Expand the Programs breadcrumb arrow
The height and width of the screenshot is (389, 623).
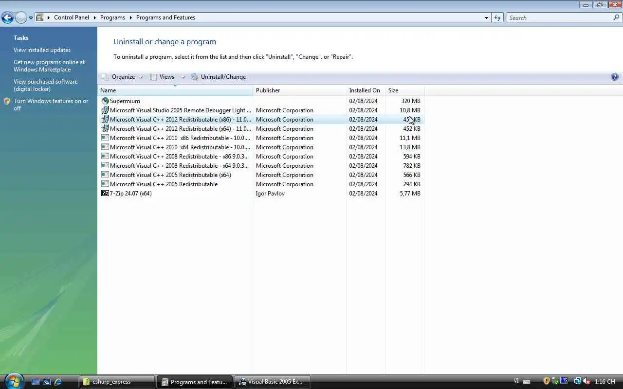[131, 18]
